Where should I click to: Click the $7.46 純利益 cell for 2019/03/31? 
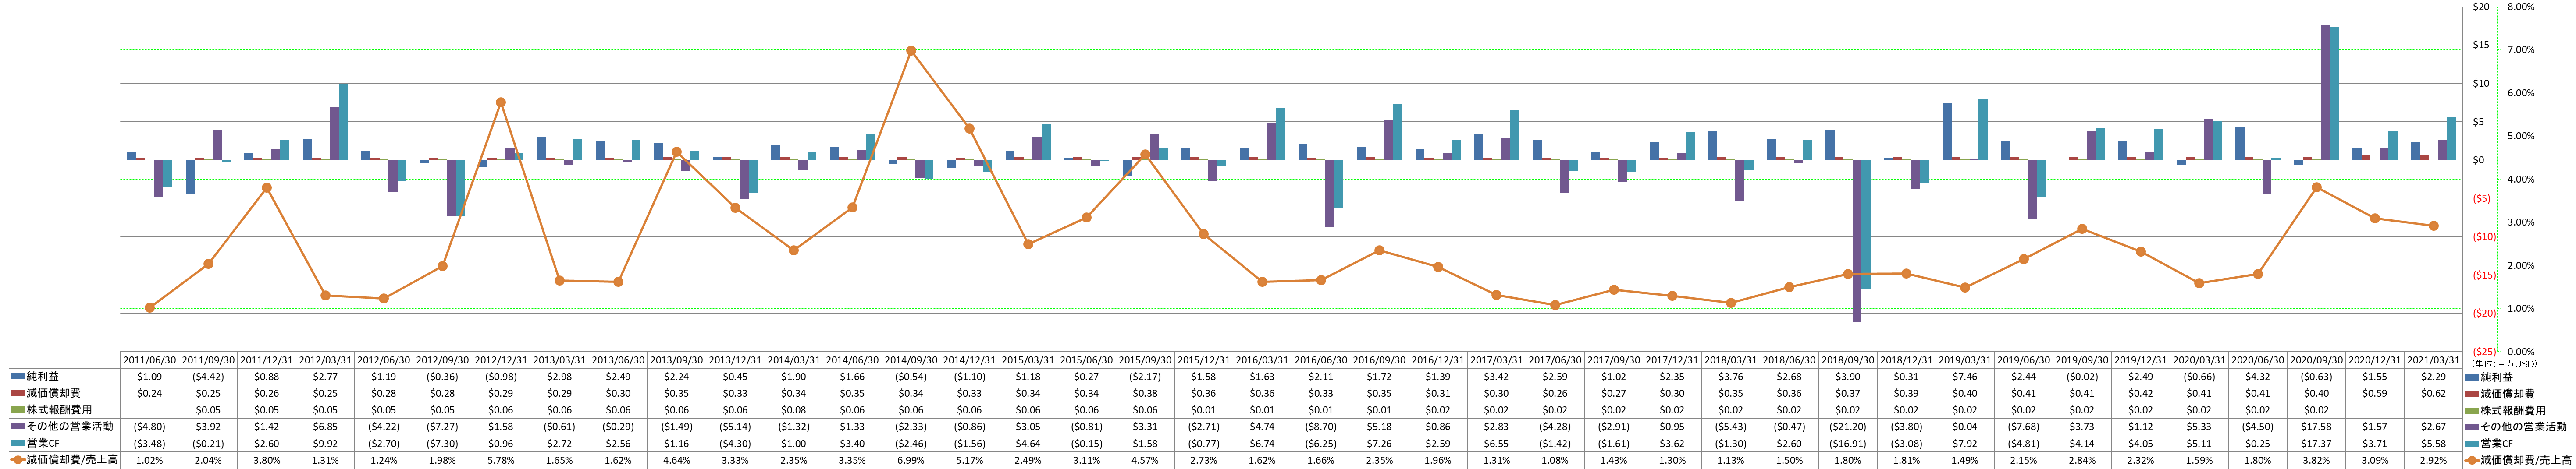[1965, 377]
